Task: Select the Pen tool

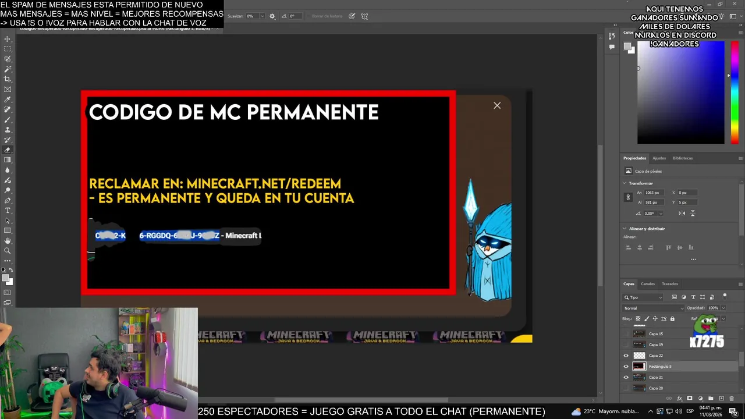Action: (8, 200)
